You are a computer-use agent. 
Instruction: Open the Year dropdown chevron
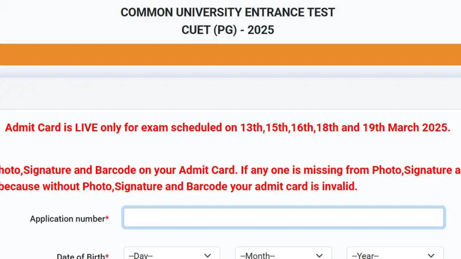point(431,255)
